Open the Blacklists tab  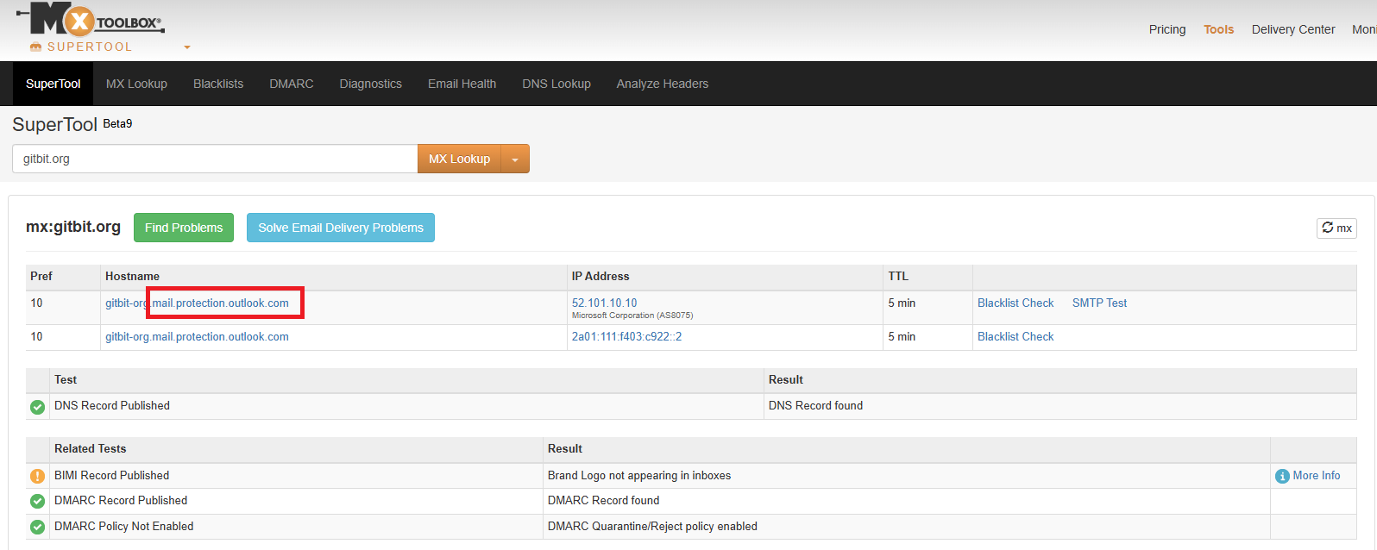click(218, 84)
